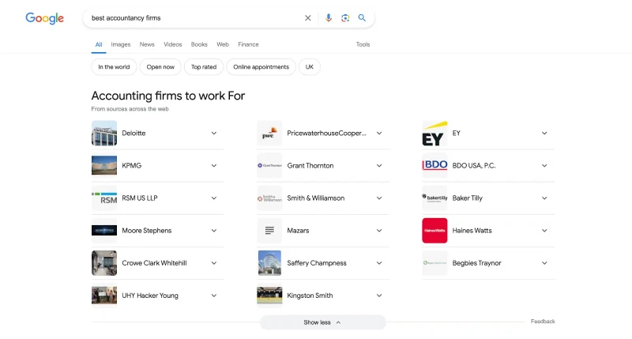Choose the 'Online appointments' filter chip
This screenshot has width=632, height=339.
[261, 67]
